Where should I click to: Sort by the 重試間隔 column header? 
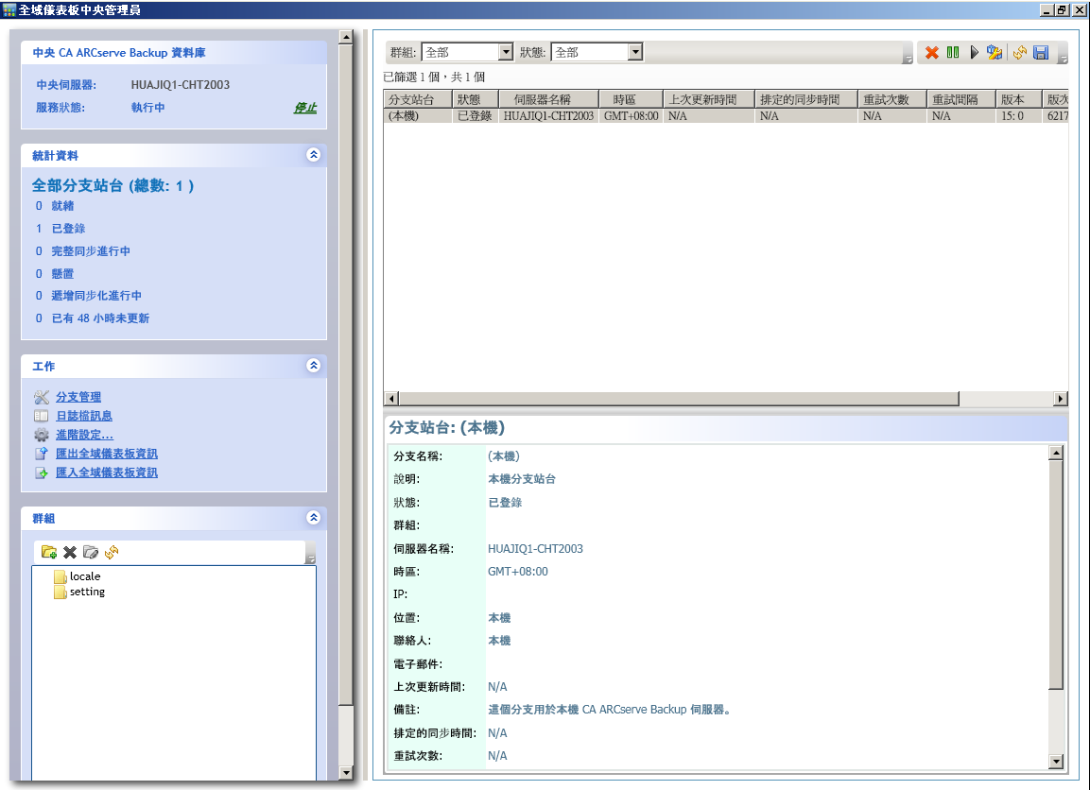click(x=961, y=99)
